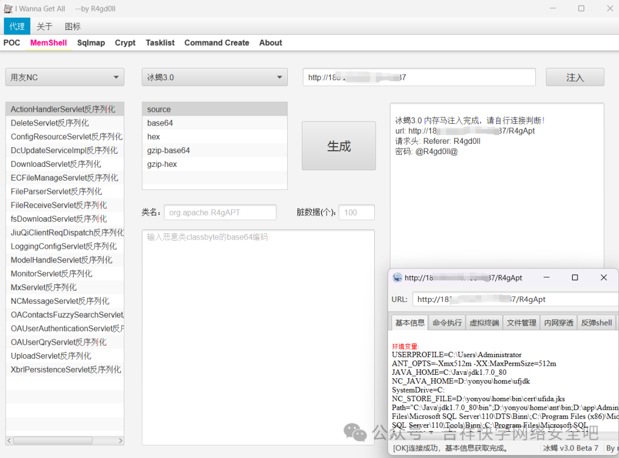Select OAContactsFuzzySearchServlet entry

click(x=65, y=315)
